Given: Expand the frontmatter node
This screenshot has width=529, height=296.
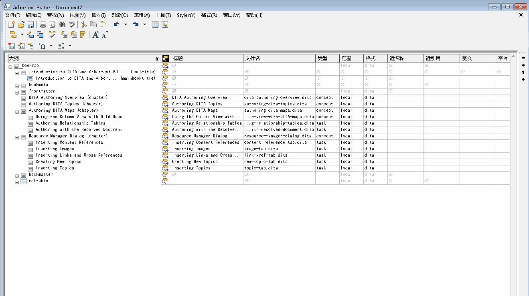Looking at the screenshot, I should 17,93.
